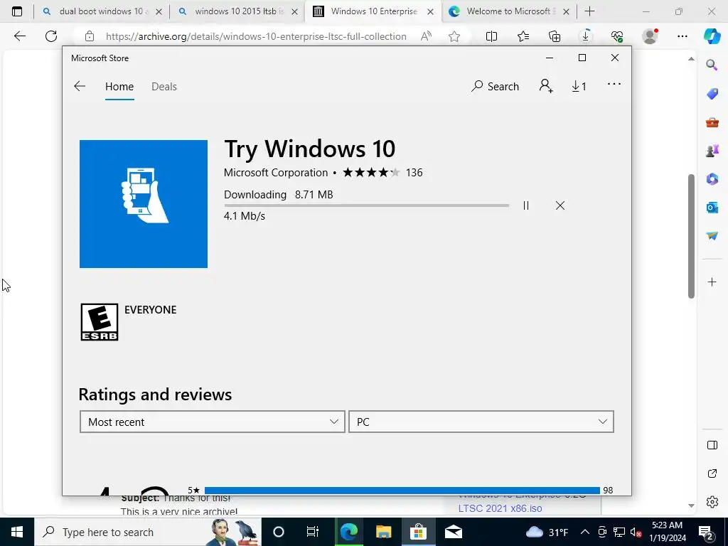Open the Windows Start menu
This screenshot has width=728, height=546.
pyautogui.click(x=17, y=532)
